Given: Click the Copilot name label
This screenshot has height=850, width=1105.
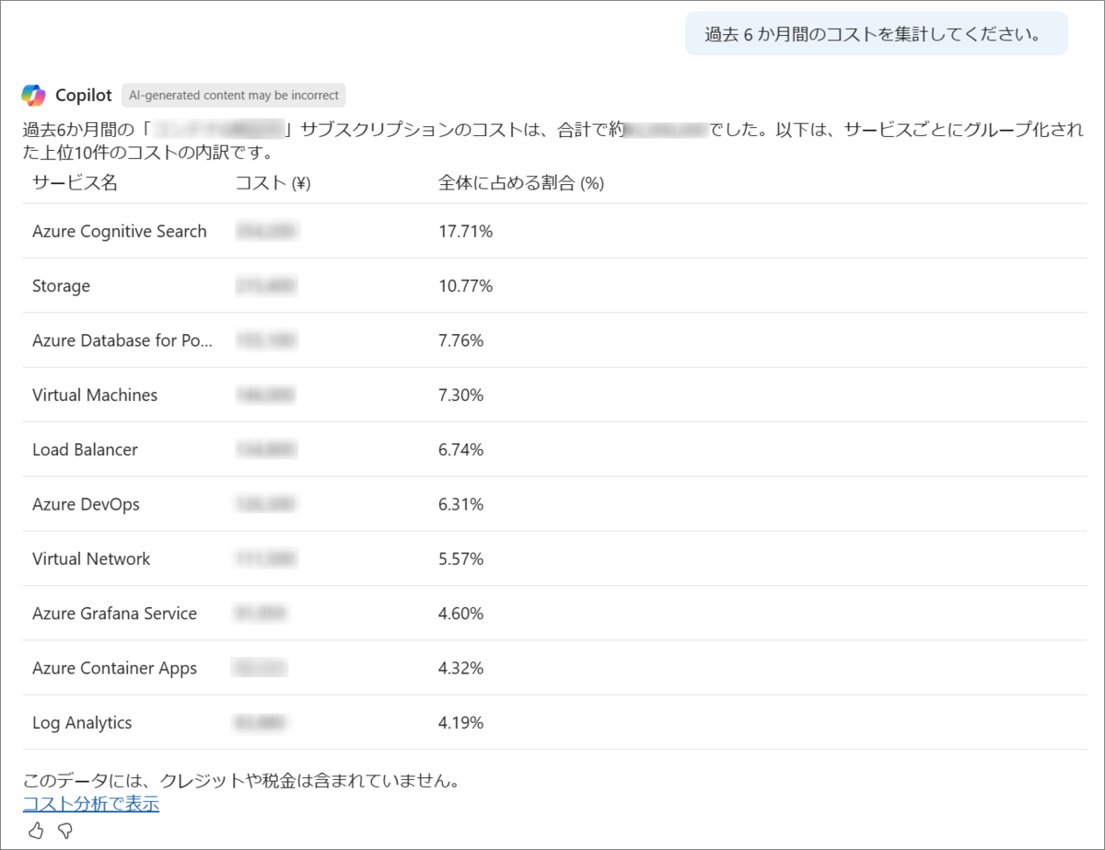Looking at the screenshot, I should tap(84, 96).
